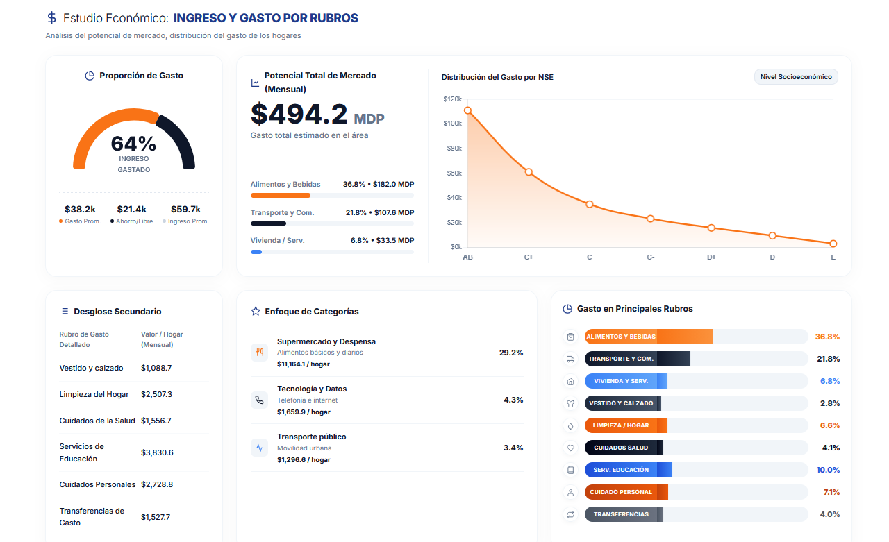889x542 pixels.
Task: Click the home icon beside Vivienda y Serv.
Action: point(570,381)
